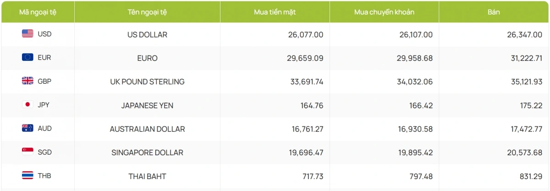The image size is (550, 191).
Task: Click the Singapore flag icon
Action: [x=27, y=152]
